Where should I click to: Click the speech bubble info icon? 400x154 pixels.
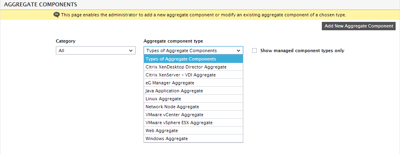click(56, 15)
